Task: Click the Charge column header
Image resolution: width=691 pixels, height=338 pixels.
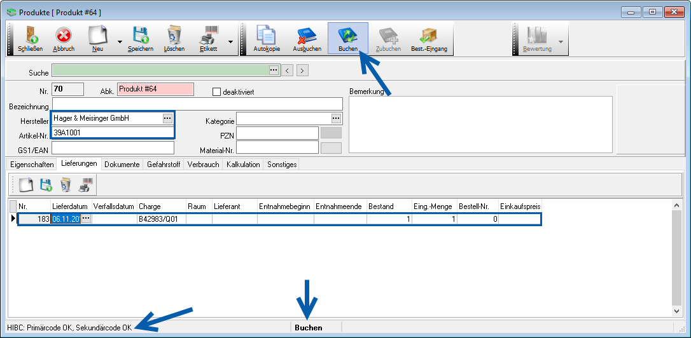Action: [161, 206]
